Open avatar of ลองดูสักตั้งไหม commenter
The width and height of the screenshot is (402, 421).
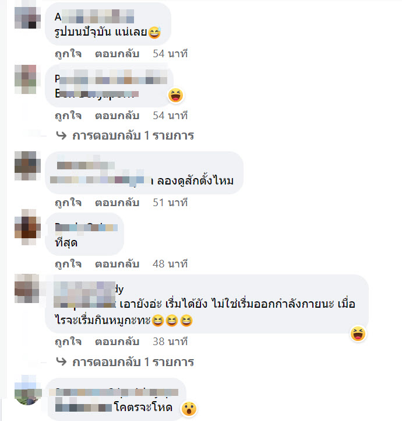pyautogui.click(x=27, y=166)
